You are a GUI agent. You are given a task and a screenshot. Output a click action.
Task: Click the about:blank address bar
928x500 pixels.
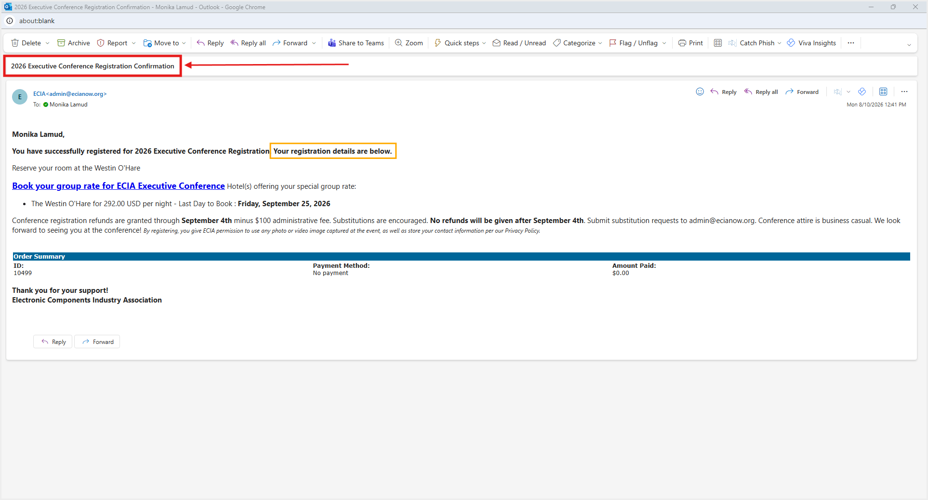tap(37, 21)
